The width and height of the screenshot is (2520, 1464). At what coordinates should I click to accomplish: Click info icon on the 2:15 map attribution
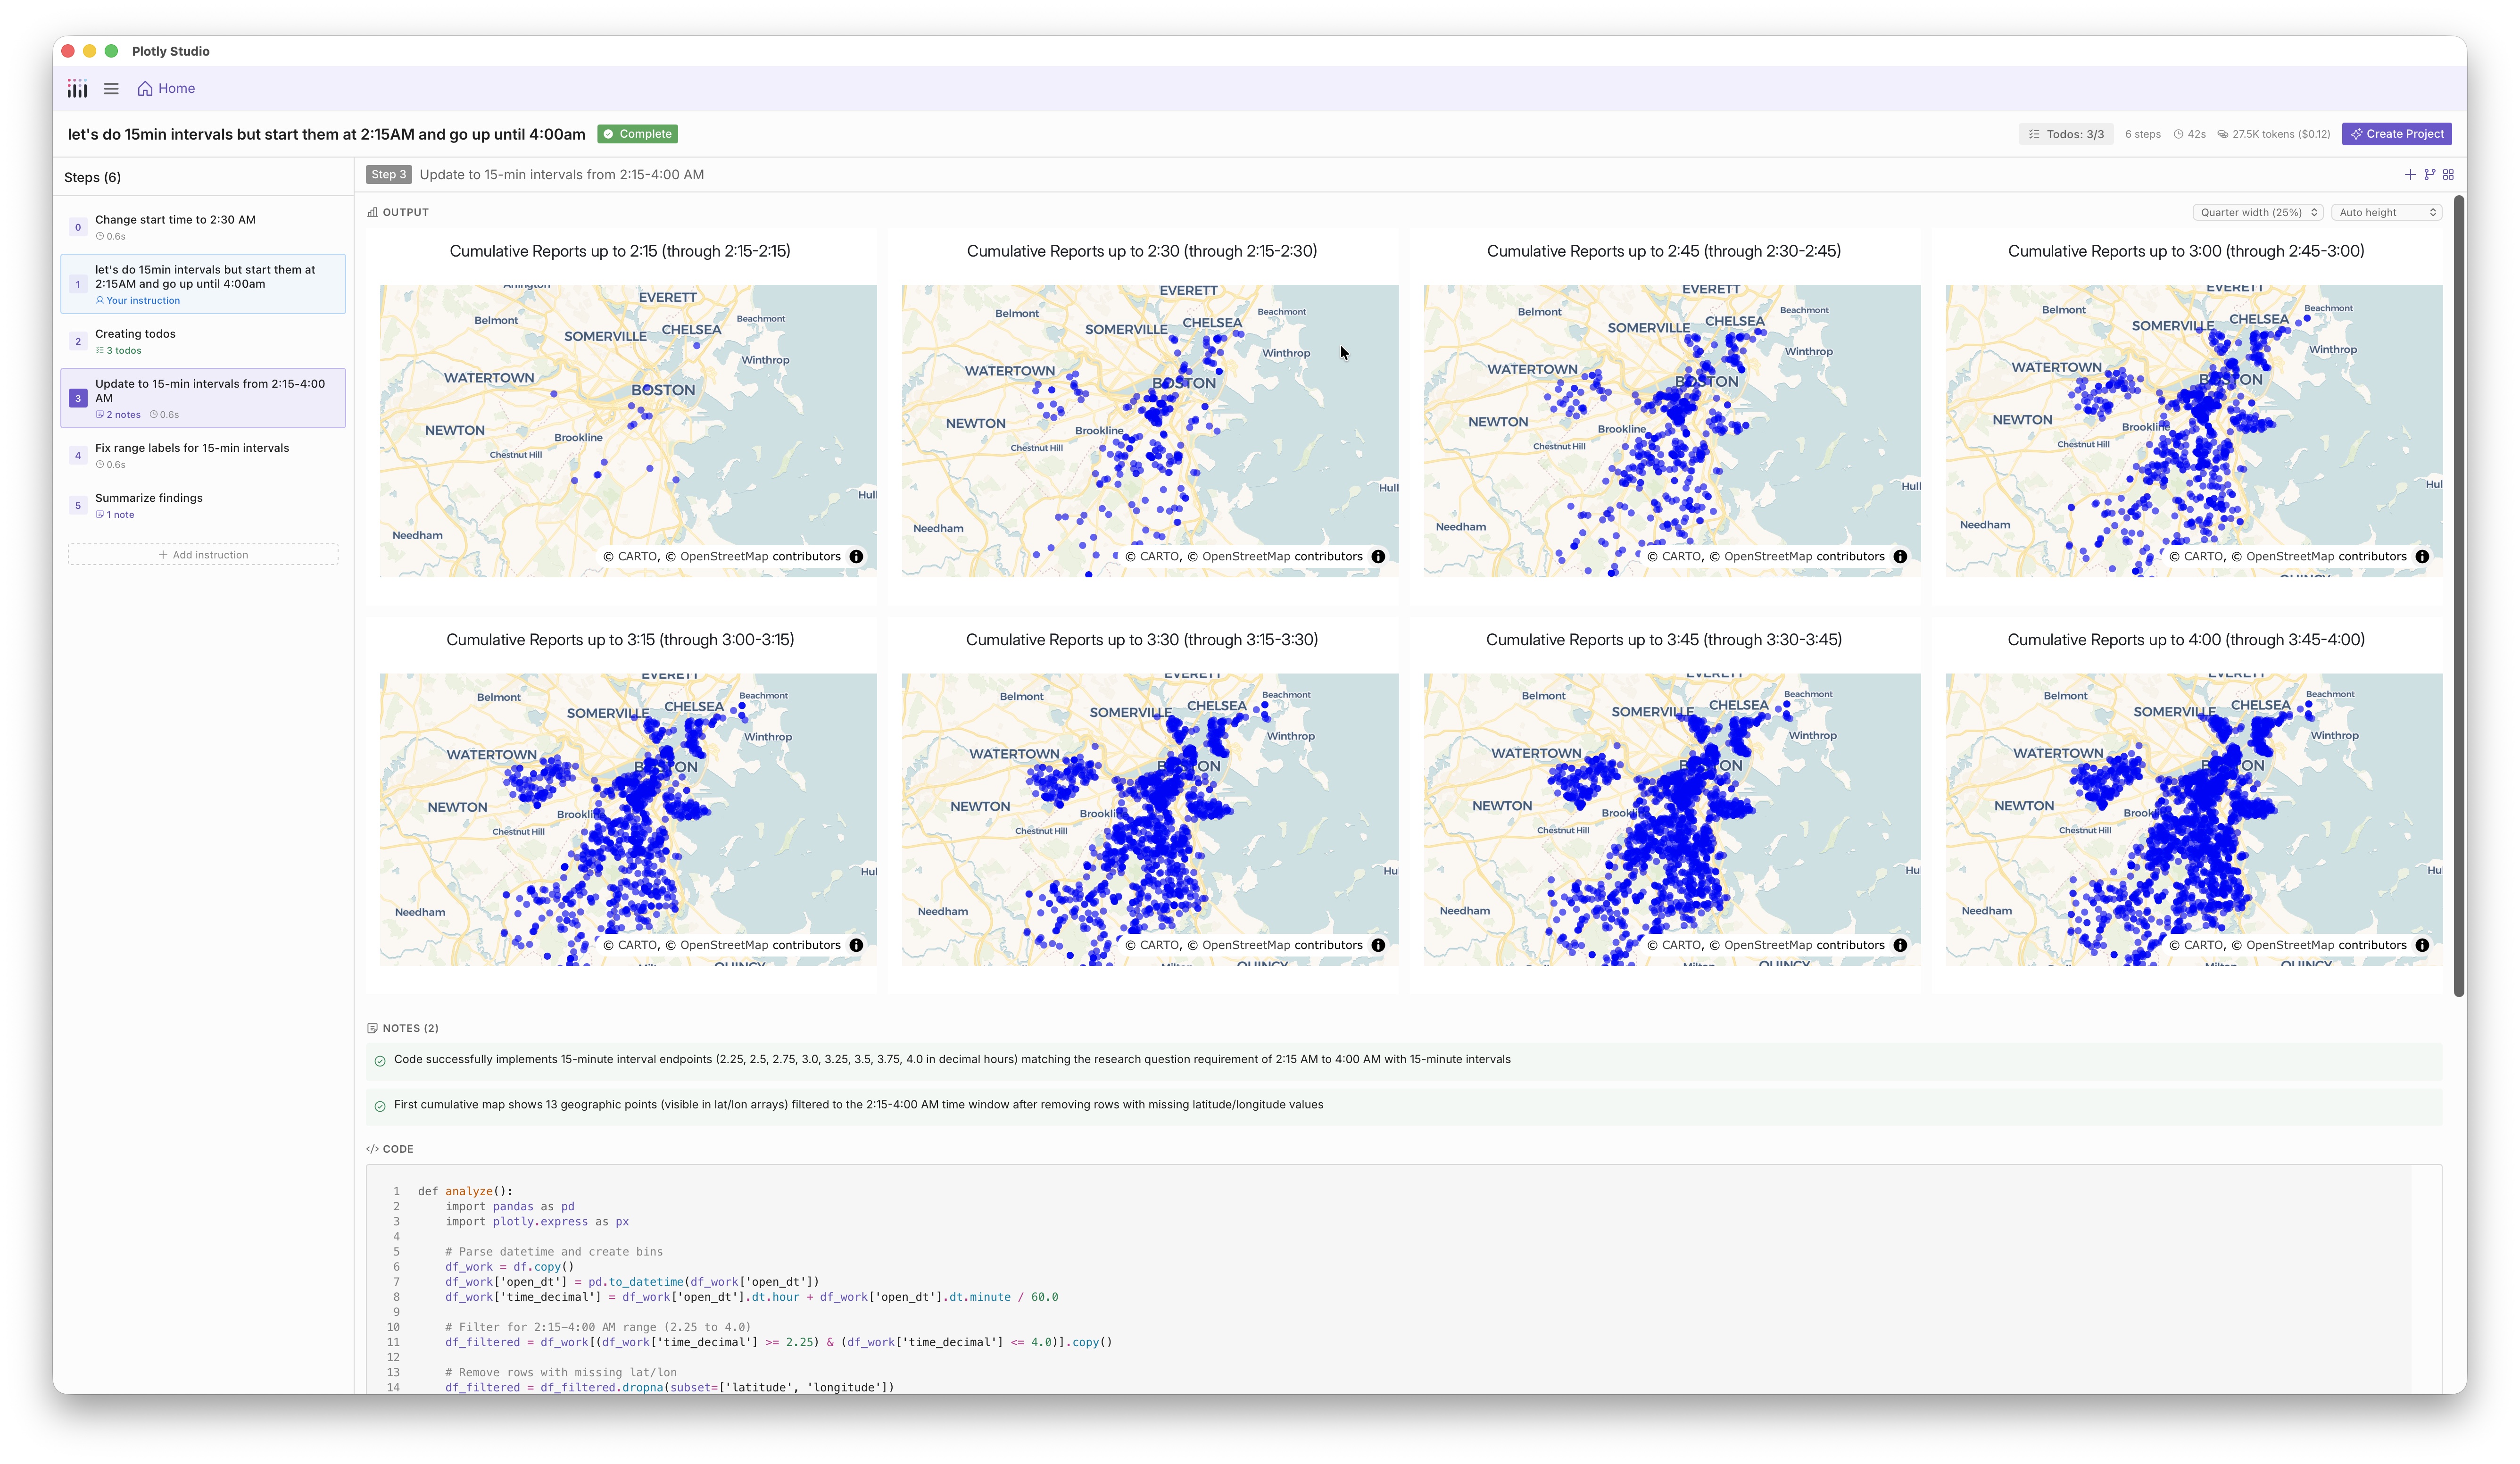pos(856,557)
